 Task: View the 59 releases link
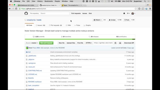[94, 37]
